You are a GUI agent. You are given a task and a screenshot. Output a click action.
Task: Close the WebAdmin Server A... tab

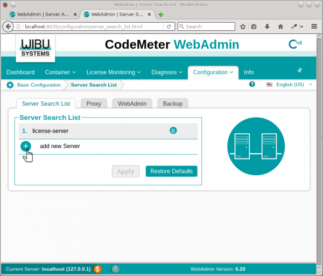[75, 15]
